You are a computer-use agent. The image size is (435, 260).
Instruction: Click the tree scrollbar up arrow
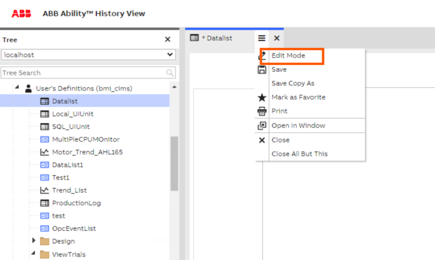click(174, 87)
